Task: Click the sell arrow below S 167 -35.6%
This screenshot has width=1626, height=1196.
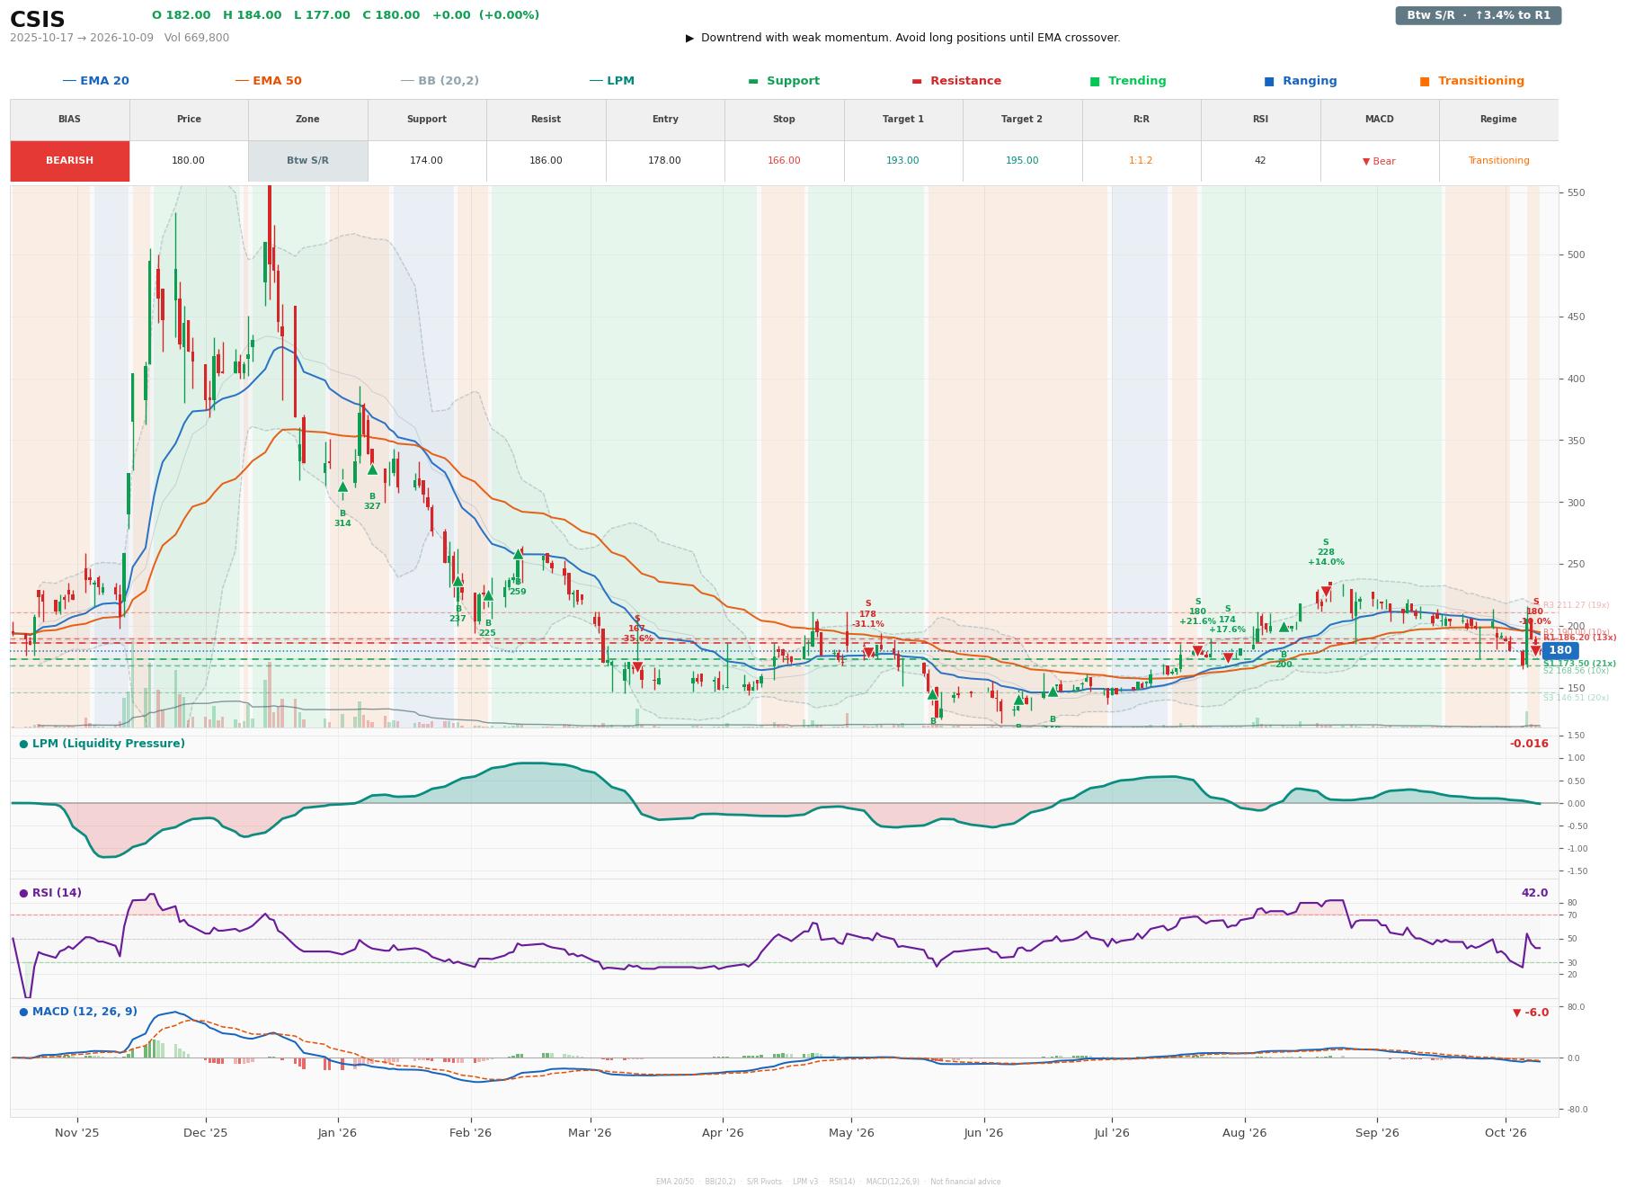Action: coord(637,667)
